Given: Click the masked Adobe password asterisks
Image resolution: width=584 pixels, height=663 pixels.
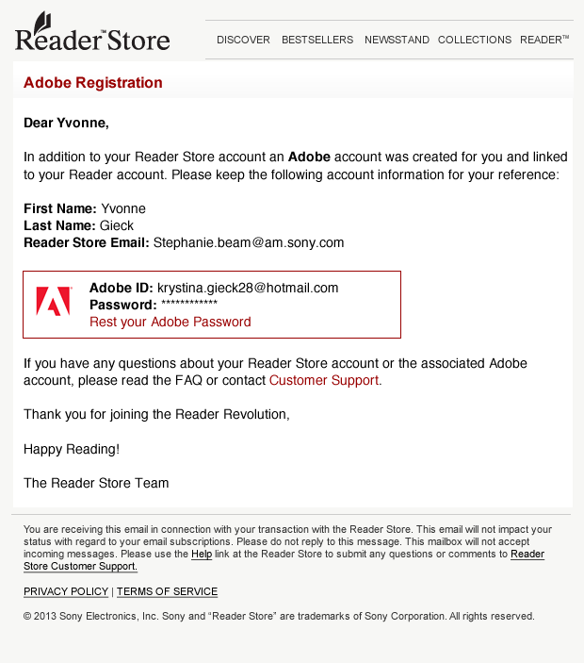Looking at the screenshot, I should click(x=189, y=305).
